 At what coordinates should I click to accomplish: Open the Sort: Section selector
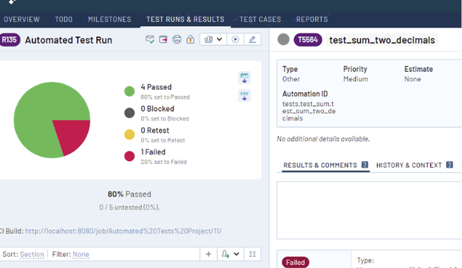tap(31, 255)
